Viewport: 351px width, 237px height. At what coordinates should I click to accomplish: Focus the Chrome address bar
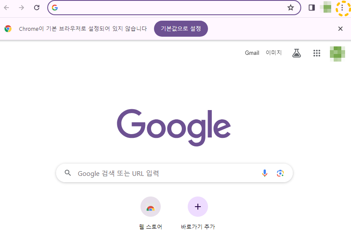[174, 8]
